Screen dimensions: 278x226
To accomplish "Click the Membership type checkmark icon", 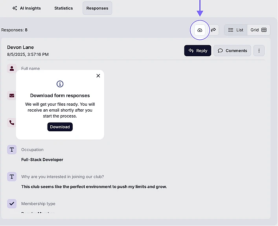I will click(12, 204).
